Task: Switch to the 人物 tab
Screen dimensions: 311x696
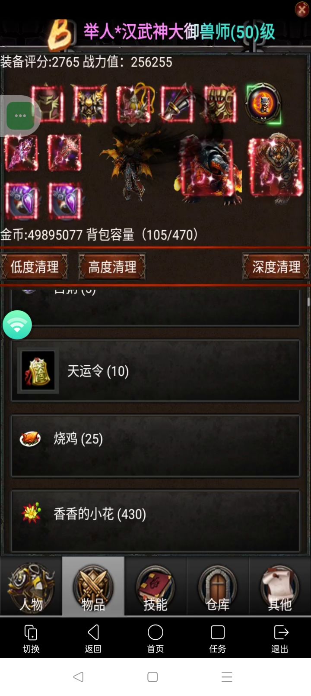Action: 31,586
